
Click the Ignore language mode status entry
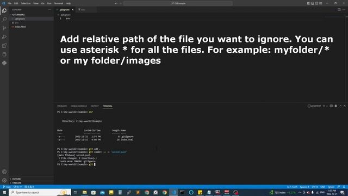click(331, 187)
